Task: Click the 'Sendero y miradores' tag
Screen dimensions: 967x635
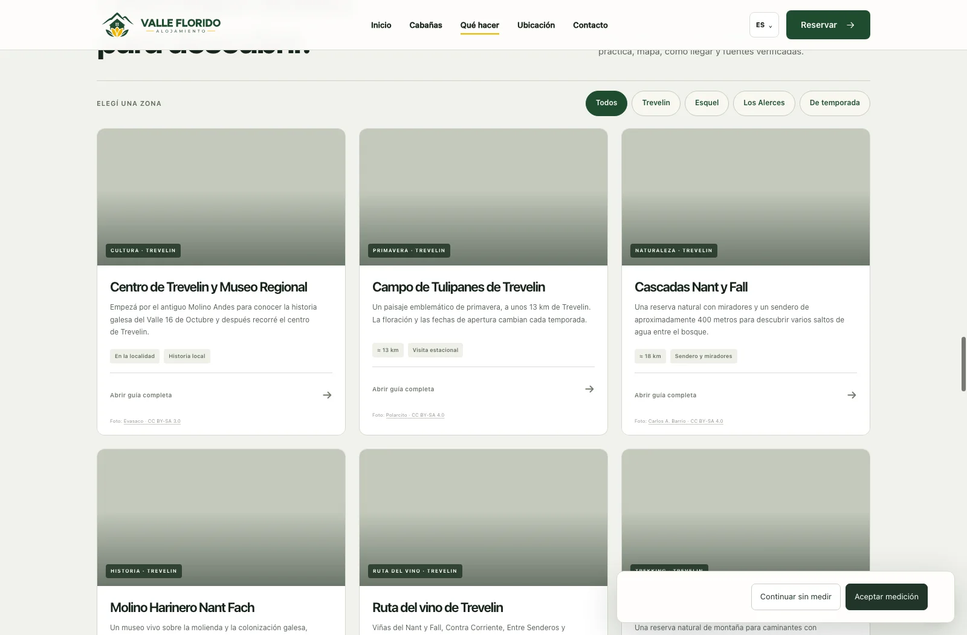Action: (703, 356)
